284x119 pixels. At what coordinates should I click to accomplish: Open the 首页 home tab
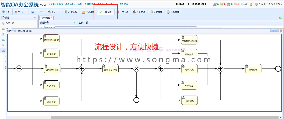coord(6,12)
